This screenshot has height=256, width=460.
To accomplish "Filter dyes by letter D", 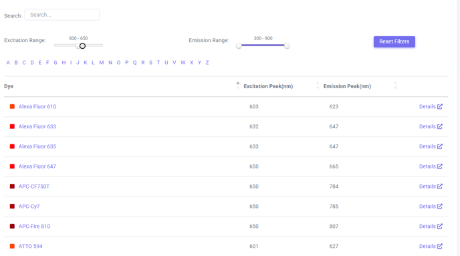I will click(32, 62).
